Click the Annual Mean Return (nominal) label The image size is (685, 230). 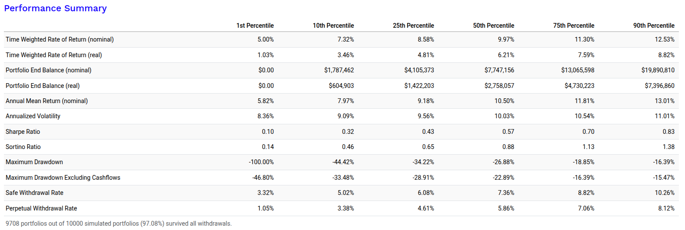point(46,101)
